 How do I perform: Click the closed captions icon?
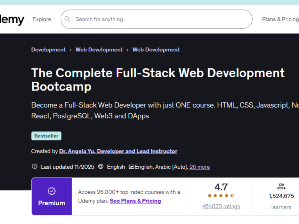click(x=131, y=167)
